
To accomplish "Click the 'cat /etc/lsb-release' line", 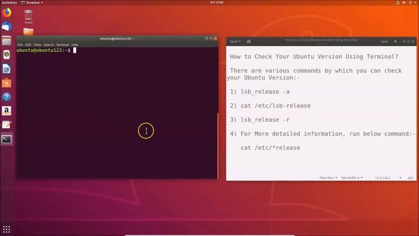I will point(270,106).
